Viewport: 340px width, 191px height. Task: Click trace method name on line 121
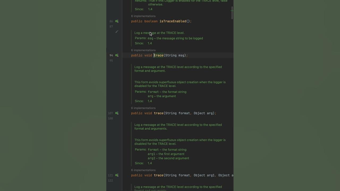coord(159,175)
